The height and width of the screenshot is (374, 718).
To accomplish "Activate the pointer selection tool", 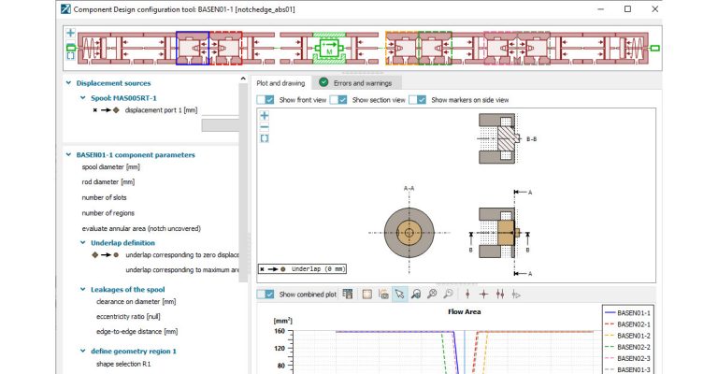I will click(x=400, y=294).
